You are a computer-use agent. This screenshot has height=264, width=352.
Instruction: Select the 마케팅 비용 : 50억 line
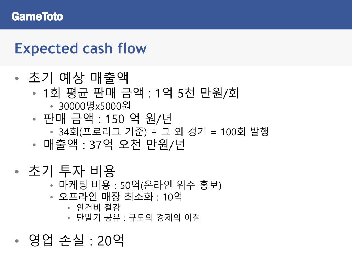(140, 185)
